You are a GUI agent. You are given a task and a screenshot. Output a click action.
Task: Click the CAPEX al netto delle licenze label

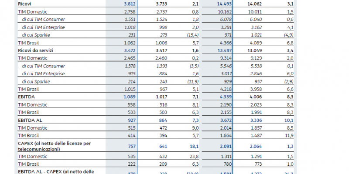click(x=54, y=147)
